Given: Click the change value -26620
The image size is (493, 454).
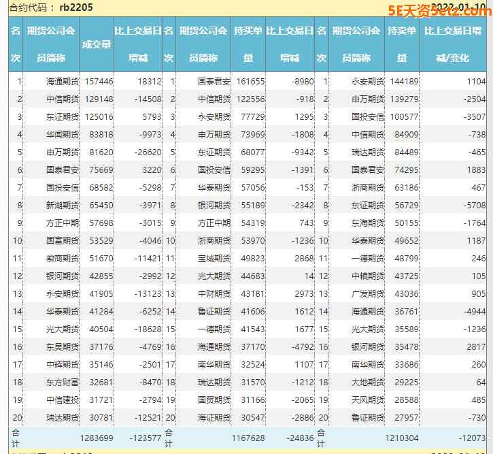Looking at the screenshot, I should 146,152.
